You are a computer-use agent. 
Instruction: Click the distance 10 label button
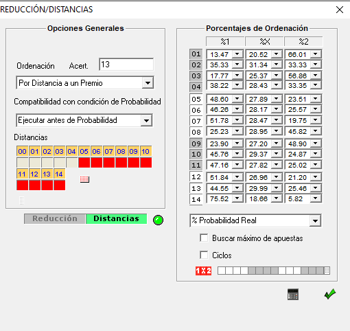pos(146,151)
